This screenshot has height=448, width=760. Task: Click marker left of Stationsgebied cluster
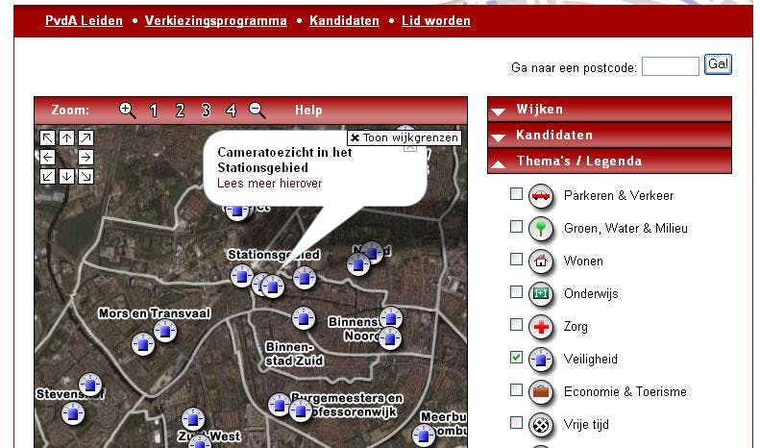(241, 276)
